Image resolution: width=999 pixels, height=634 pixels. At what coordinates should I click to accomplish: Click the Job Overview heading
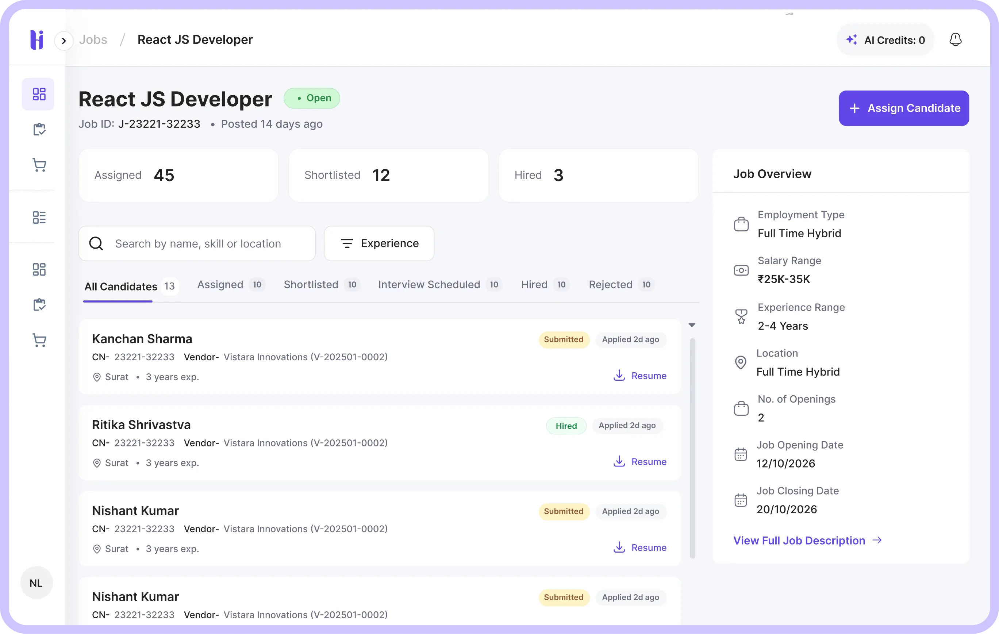tap(772, 174)
